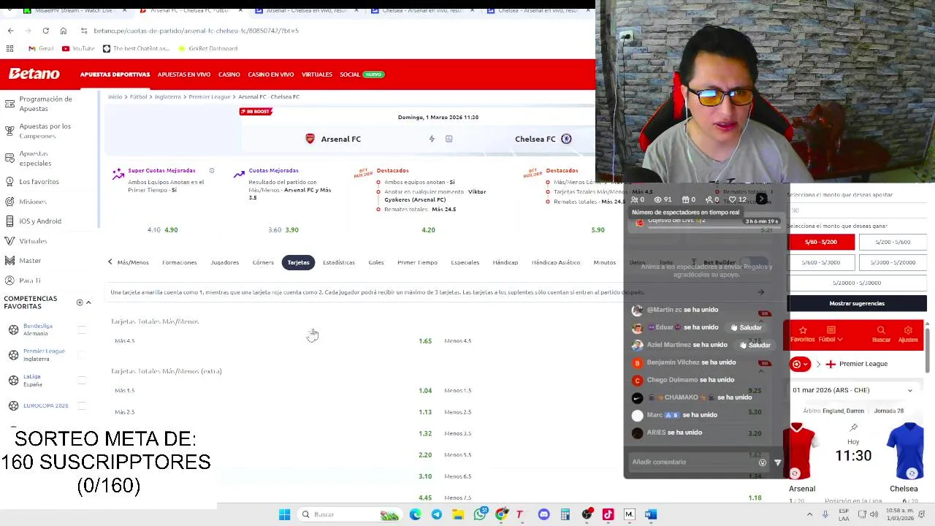Image resolution: width=935 pixels, height=526 pixels.
Task: Open Apuestas especiales in the sidebar
Action: (37, 159)
